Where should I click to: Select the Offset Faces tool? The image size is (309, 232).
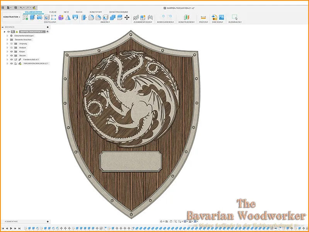120,17
